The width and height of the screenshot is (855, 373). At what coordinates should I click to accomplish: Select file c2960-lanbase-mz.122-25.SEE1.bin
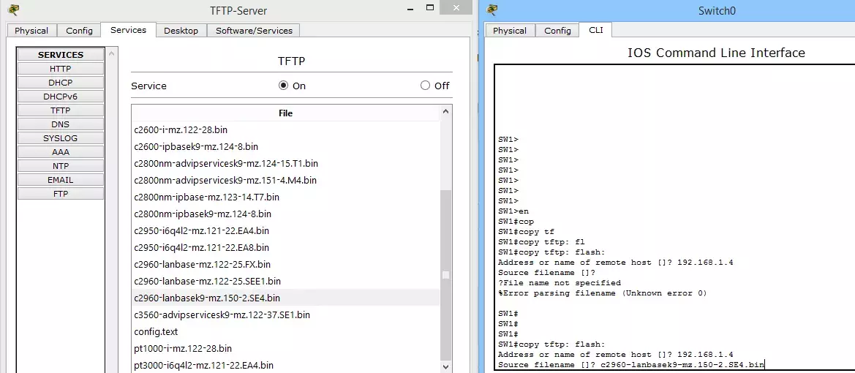point(285,282)
